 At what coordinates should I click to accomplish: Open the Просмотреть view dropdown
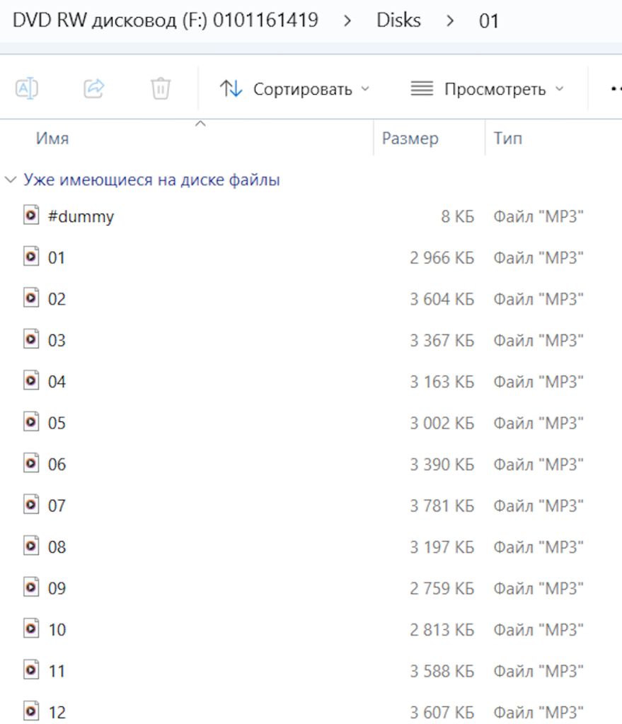[488, 88]
